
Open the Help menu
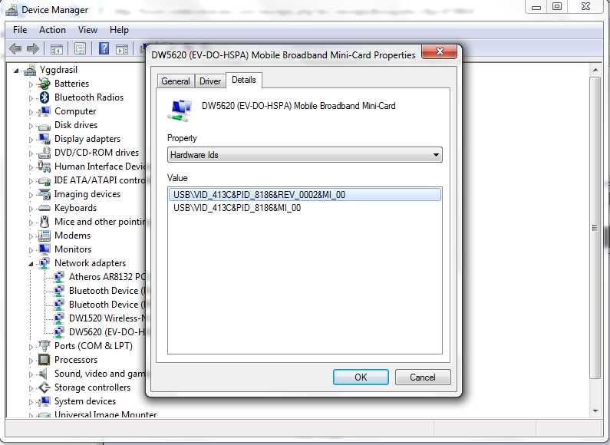click(x=119, y=30)
